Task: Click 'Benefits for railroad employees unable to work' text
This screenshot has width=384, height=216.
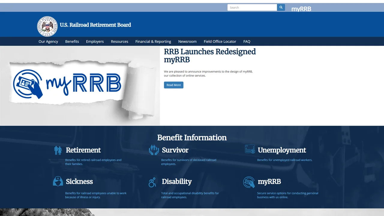Action: (x=96, y=195)
